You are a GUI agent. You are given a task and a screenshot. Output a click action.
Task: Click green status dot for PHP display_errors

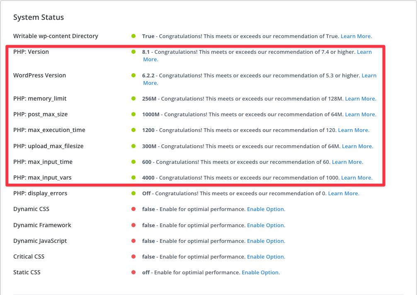133,194
